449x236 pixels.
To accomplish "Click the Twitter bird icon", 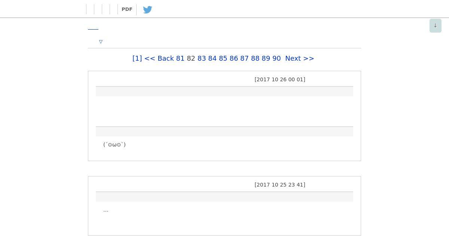I will 147,9.
